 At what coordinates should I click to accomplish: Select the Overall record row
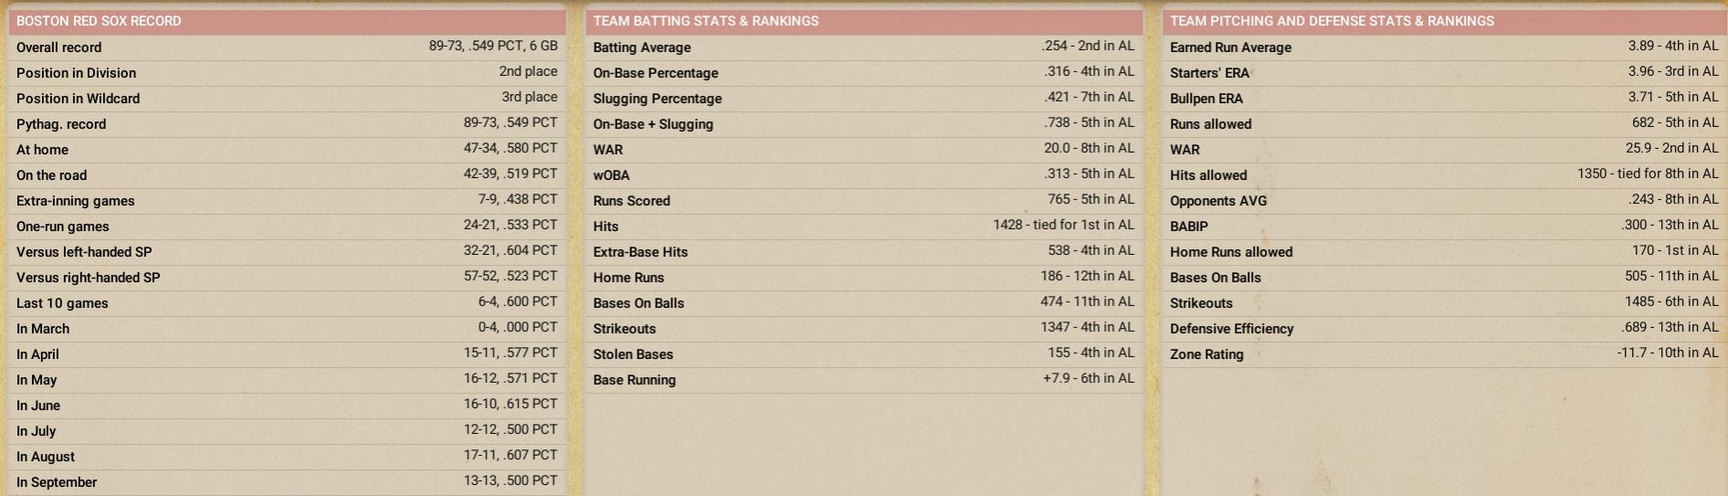[287, 47]
